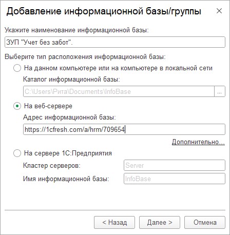Return with the "< Назад" button

(x=114, y=222)
